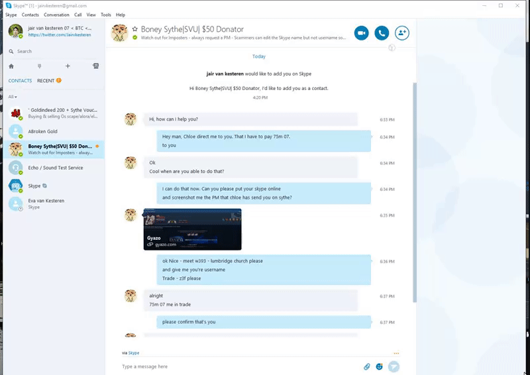
Task: Select Boney Sythe contact in list
Action: coord(54,149)
